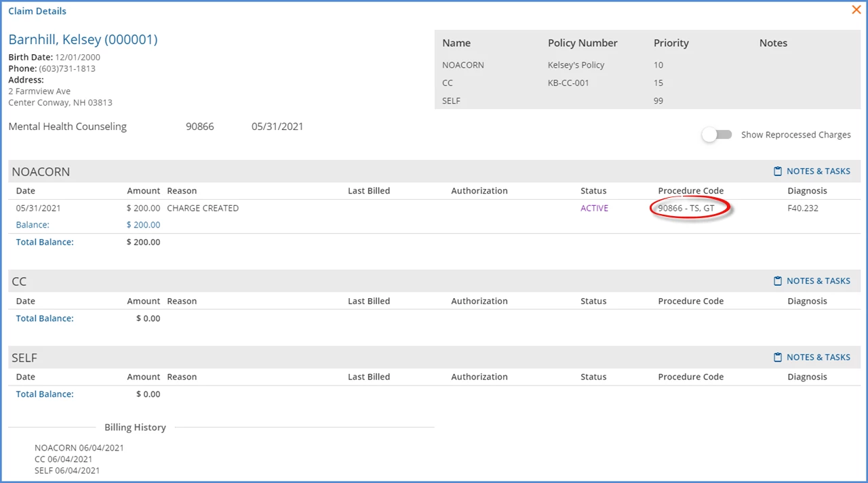The height and width of the screenshot is (483, 868).
Task: Click the CC row name in policy table
Action: pyautogui.click(x=448, y=83)
